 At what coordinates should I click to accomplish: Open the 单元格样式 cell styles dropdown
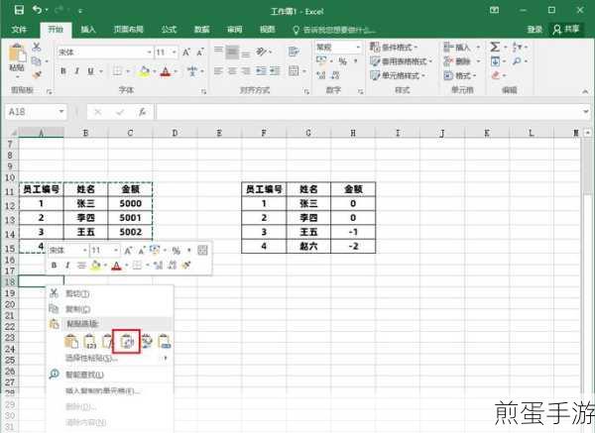[x=398, y=75]
